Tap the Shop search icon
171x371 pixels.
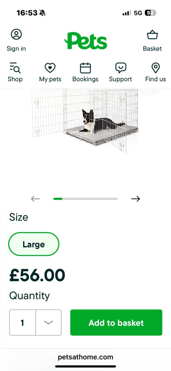coord(15,68)
